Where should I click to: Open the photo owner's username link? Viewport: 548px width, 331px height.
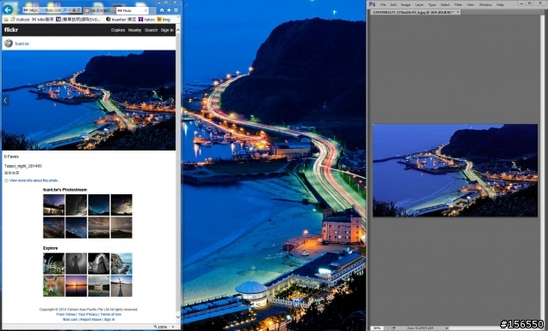coord(22,44)
